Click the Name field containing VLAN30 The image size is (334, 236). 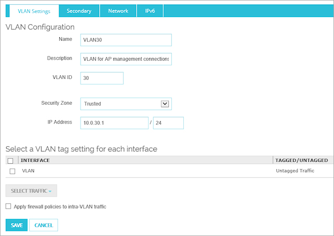pos(126,40)
